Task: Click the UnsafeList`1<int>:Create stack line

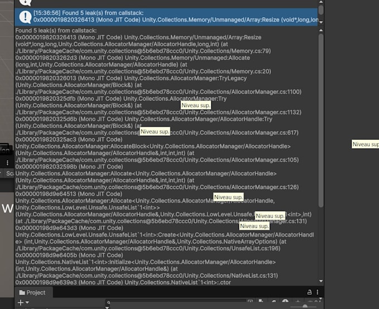Action: point(164,235)
